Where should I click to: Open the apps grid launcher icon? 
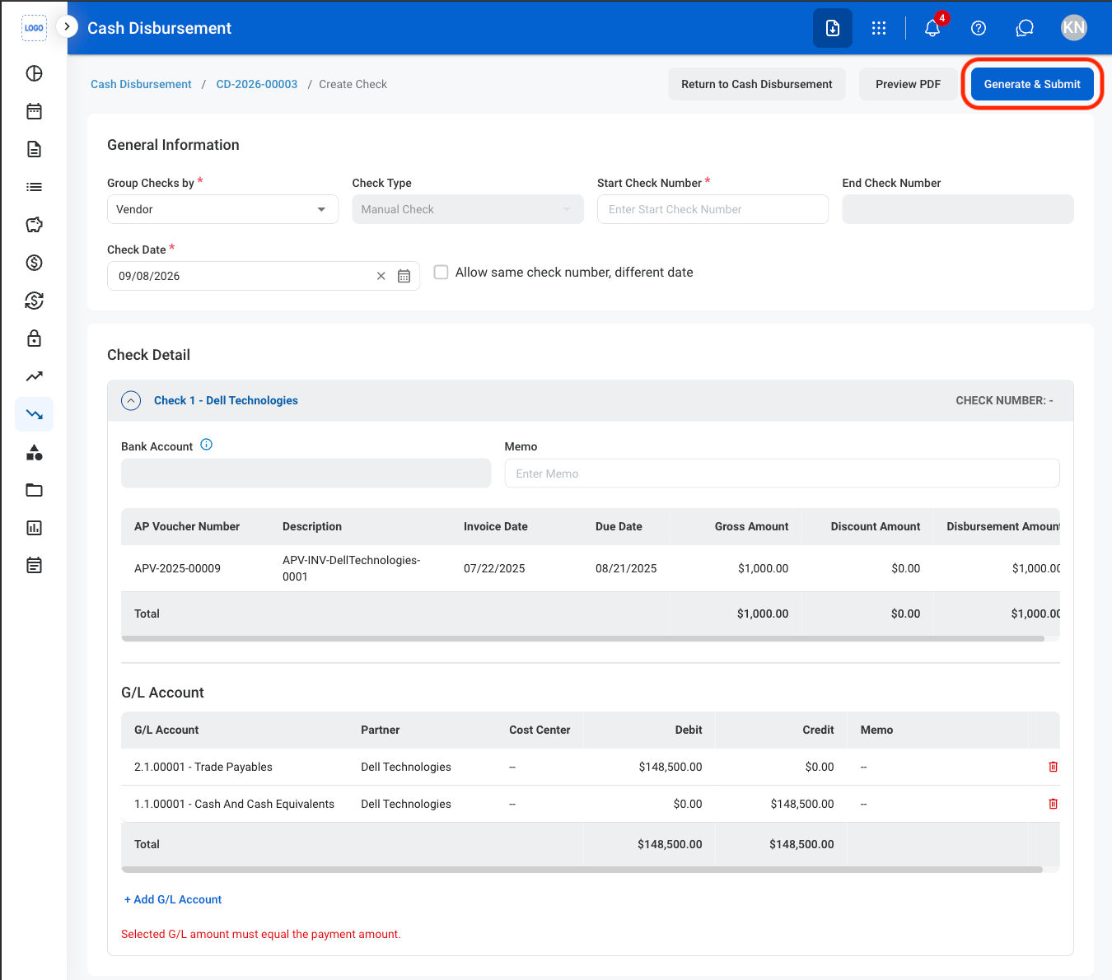[x=879, y=28]
